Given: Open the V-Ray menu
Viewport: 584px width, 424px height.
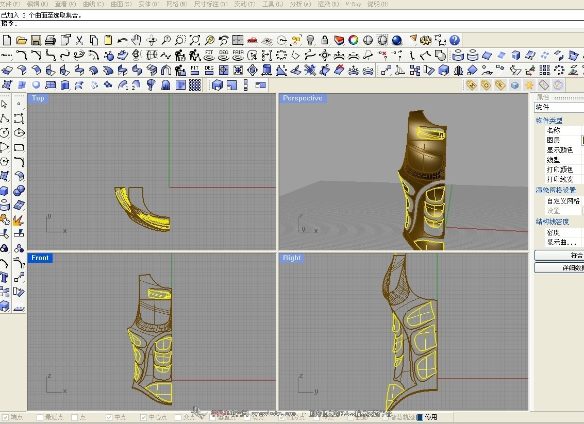Looking at the screenshot, I should coord(354,4).
